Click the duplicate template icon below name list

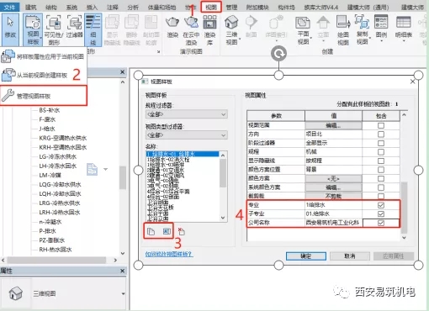151,231
